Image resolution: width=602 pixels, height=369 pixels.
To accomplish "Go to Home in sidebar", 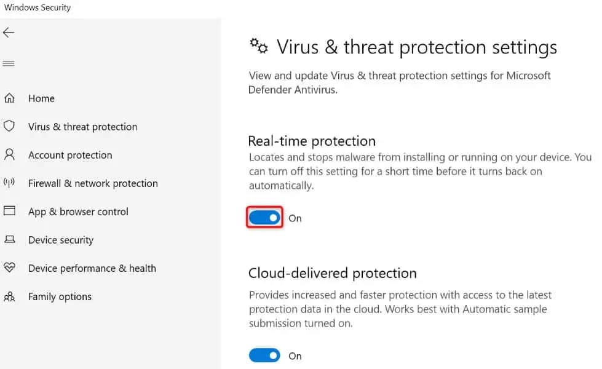I will pos(41,98).
